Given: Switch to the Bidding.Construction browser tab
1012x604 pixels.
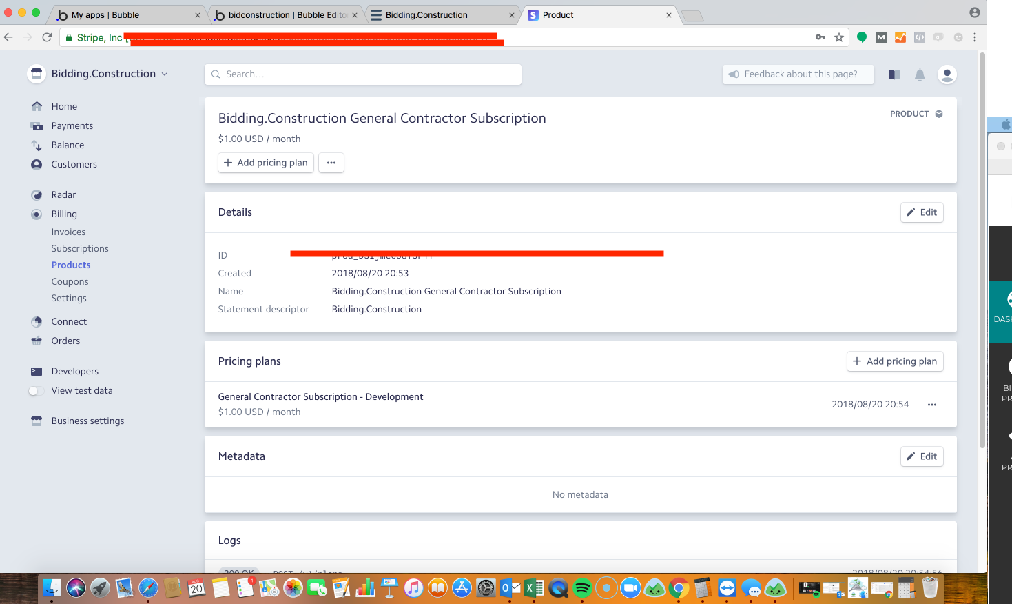Looking at the screenshot, I should (x=442, y=15).
